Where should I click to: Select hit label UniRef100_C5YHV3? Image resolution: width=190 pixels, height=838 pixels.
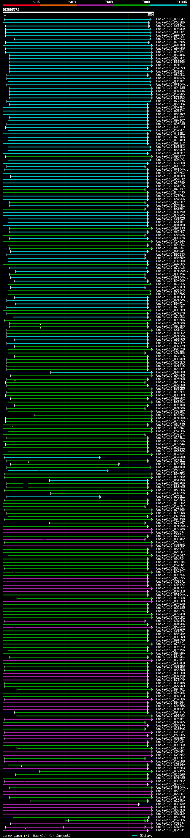pyautogui.click(x=170, y=68)
